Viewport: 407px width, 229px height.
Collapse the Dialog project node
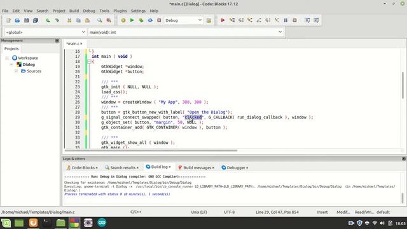pos(11,64)
